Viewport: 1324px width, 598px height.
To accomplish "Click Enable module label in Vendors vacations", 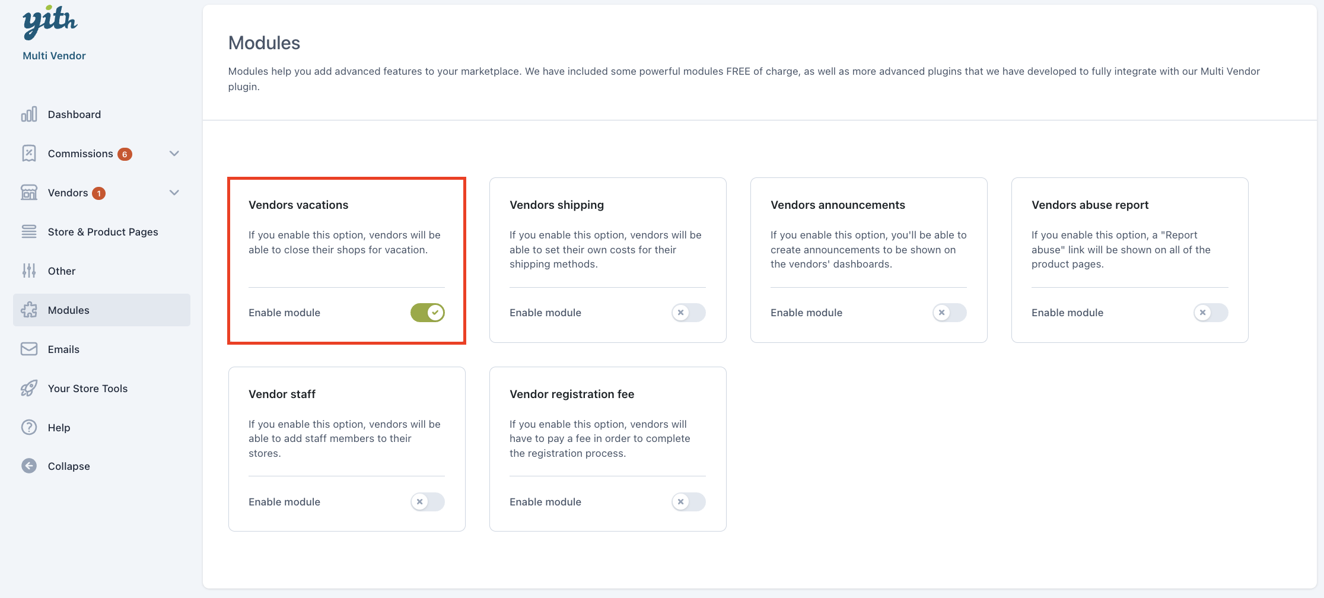I will coord(284,313).
